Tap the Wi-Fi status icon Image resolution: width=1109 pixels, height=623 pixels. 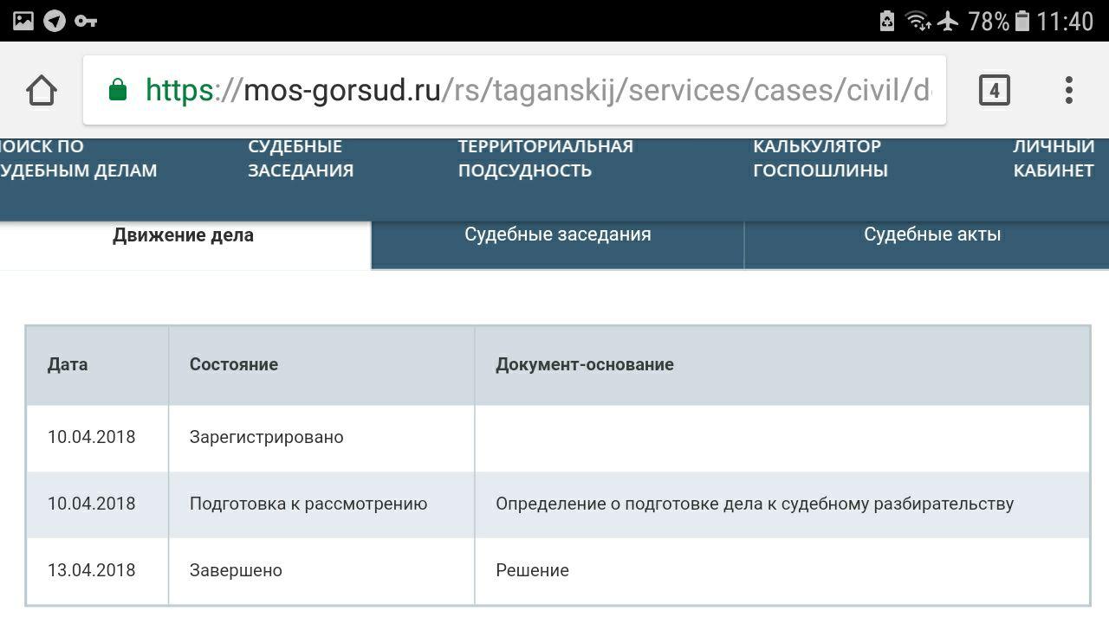[x=918, y=21]
